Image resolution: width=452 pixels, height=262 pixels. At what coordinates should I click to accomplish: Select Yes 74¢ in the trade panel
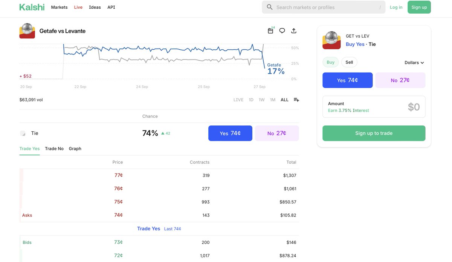tap(348, 80)
